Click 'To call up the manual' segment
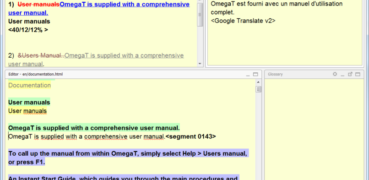 tap(128, 158)
